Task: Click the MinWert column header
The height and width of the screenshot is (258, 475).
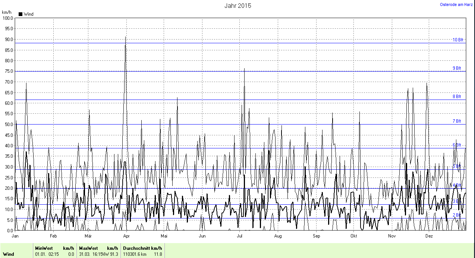Action: click(x=44, y=248)
